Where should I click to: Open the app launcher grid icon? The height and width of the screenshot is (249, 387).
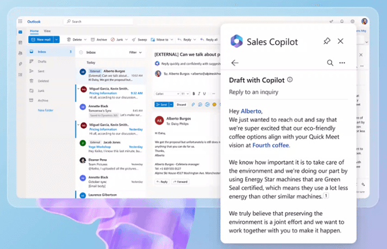[x=21, y=21]
